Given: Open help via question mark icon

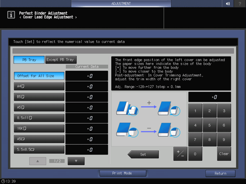Looking at the screenshot, I should (x=240, y=3).
